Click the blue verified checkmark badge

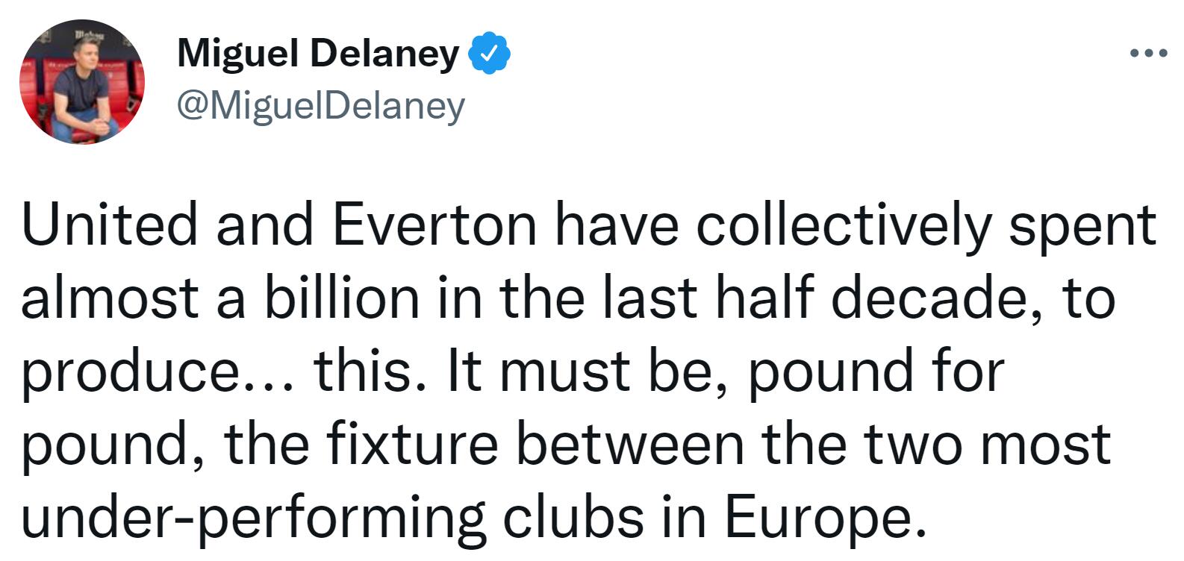(488, 54)
